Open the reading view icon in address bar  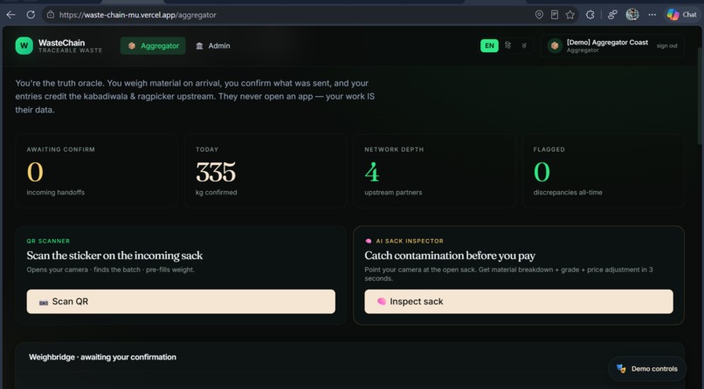pos(555,15)
